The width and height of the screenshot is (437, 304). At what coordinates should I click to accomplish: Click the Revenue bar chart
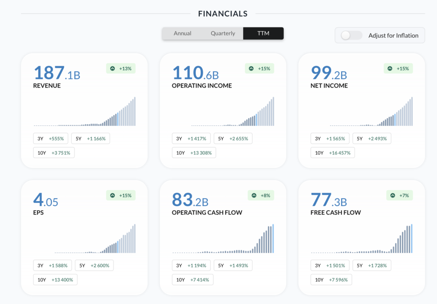[84, 112]
